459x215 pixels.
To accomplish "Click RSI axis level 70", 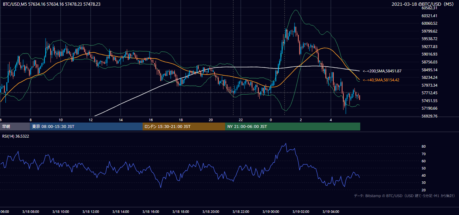I will [423, 154].
